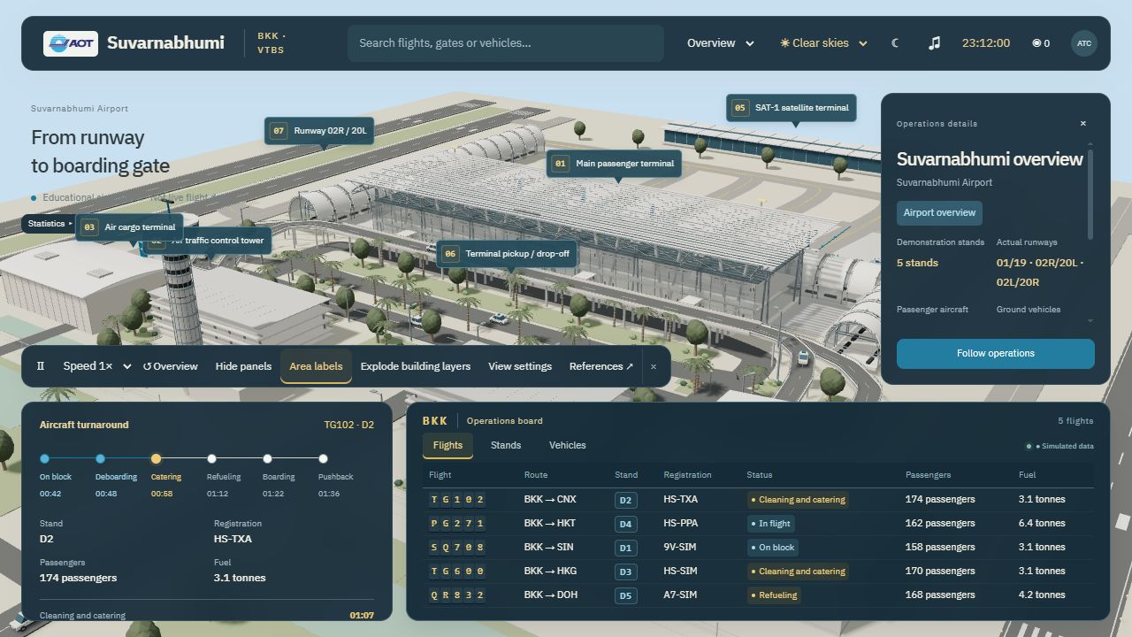The image size is (1132, 637).
Task: Click the D5 stand badge for QR832
Action: coord(625,595)
